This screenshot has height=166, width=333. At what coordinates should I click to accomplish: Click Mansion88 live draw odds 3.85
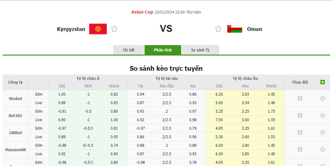coord(245,154)
